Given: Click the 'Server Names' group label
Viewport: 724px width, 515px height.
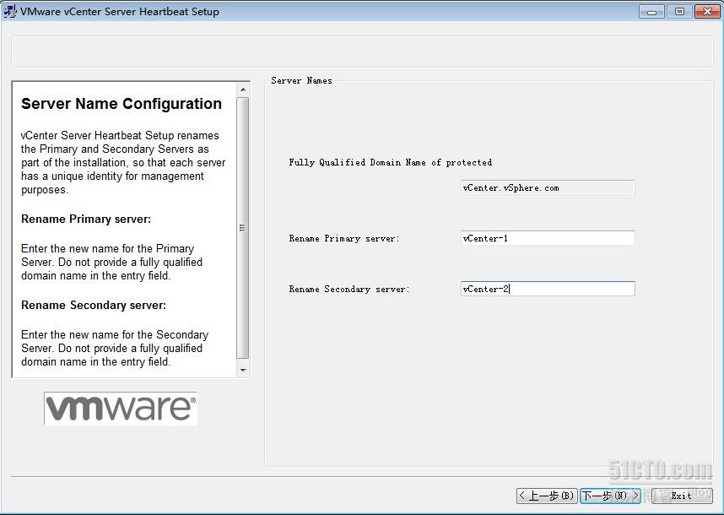Looking at the screenshot, I should (301, 80).
